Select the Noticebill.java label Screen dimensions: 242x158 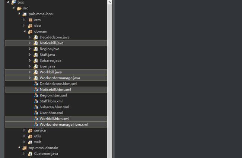pyautogui.click(x=51, y=43)
